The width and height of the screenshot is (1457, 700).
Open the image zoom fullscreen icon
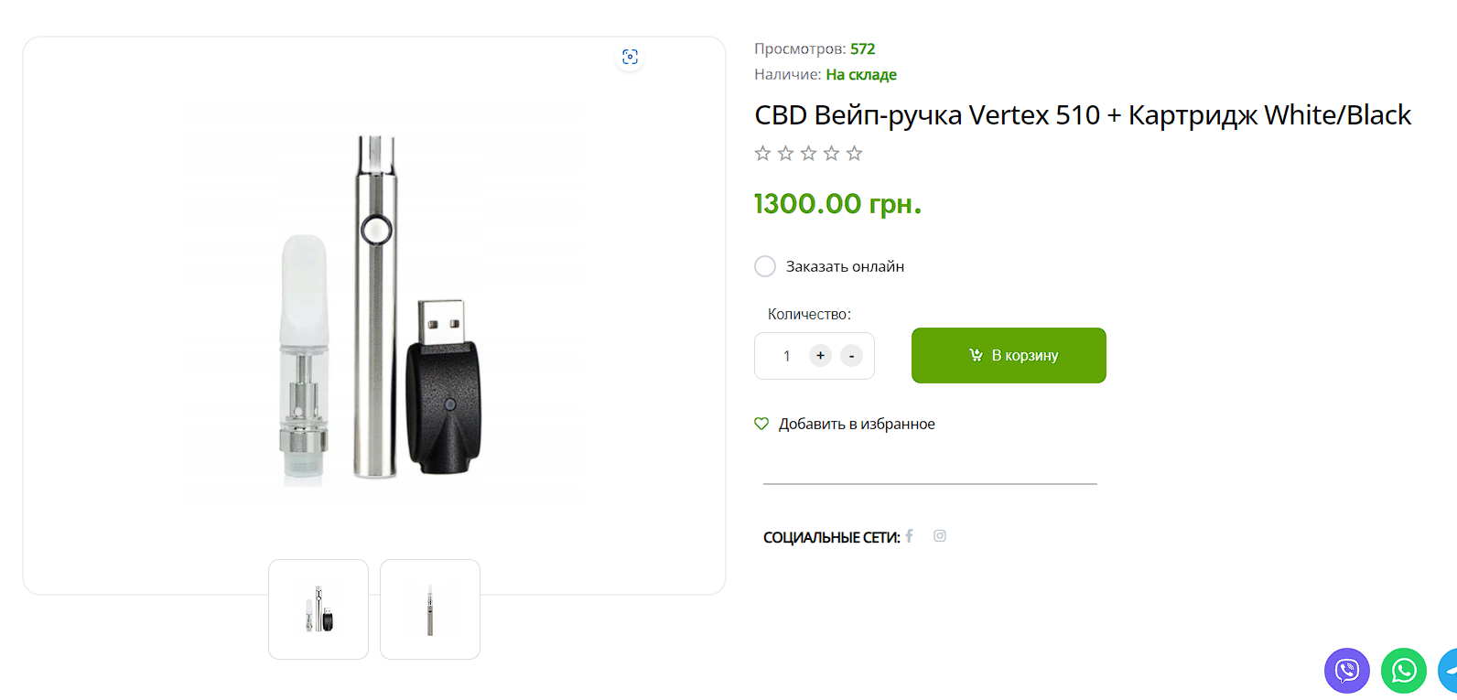click(x=630, y=57)
